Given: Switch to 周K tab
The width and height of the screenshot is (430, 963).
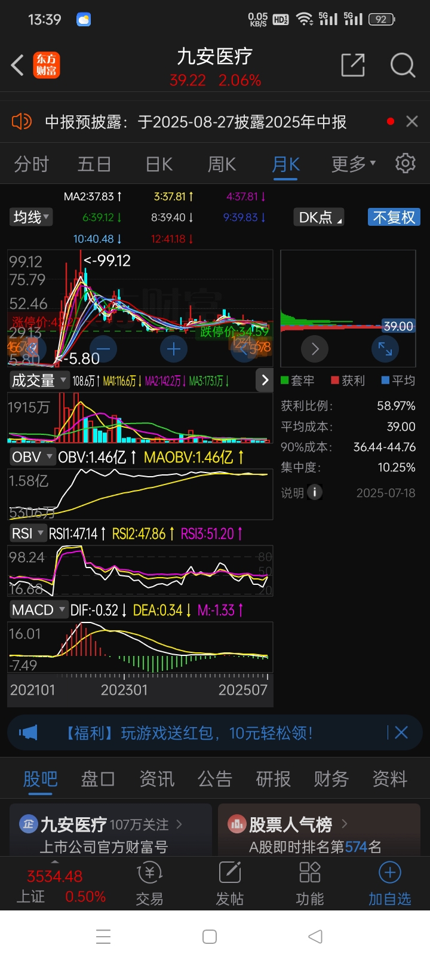Looking at the screenshot, I should coord(222,163).
